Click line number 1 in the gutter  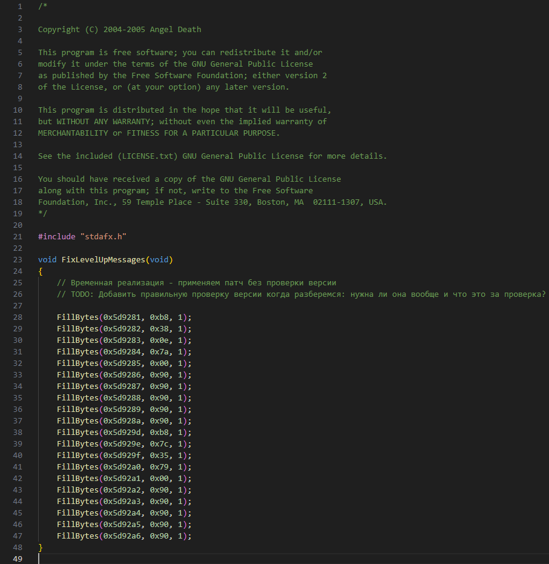pos(19,7)
